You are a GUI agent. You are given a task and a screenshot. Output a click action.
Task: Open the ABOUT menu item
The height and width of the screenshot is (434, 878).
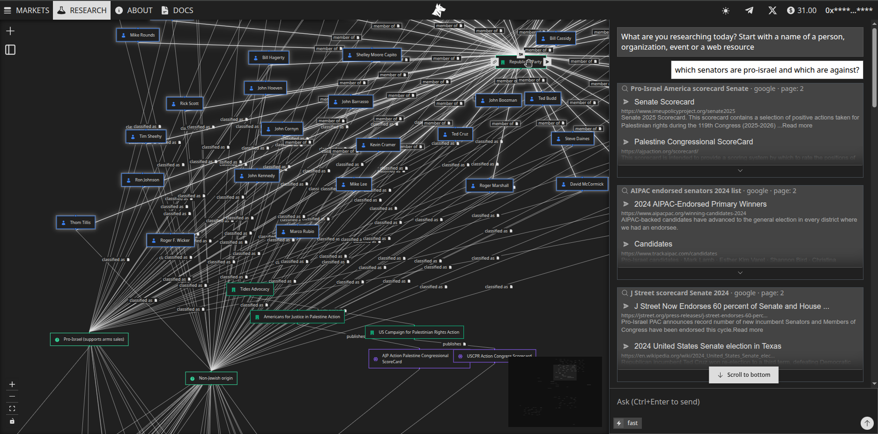(x=134, y=10)
